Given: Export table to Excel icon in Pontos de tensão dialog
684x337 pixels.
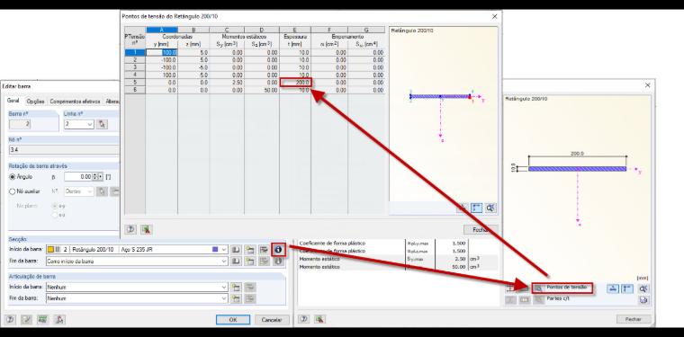Looking at the screenshot, I should [146, 229].
